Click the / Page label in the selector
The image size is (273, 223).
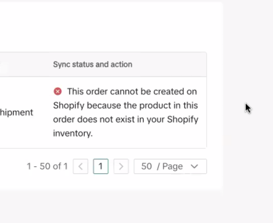point(170,167)
